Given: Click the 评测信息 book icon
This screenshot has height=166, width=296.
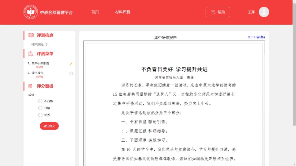Looking at the screenshot, I should coord(31,35).
